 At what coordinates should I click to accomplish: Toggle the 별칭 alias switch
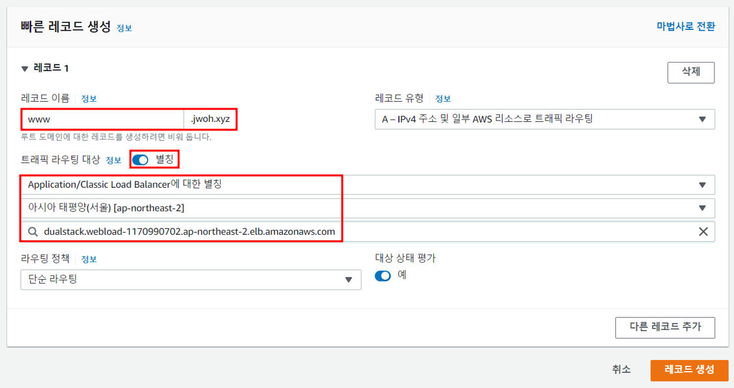[140, 160]
